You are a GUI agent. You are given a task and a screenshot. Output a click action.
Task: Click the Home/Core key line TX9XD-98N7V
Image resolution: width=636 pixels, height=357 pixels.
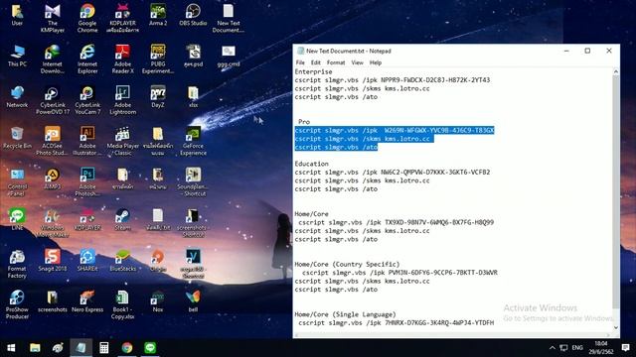pos(397,222)
